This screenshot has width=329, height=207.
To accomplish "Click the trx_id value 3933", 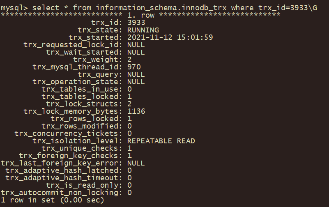I will [x=136, y=23].
